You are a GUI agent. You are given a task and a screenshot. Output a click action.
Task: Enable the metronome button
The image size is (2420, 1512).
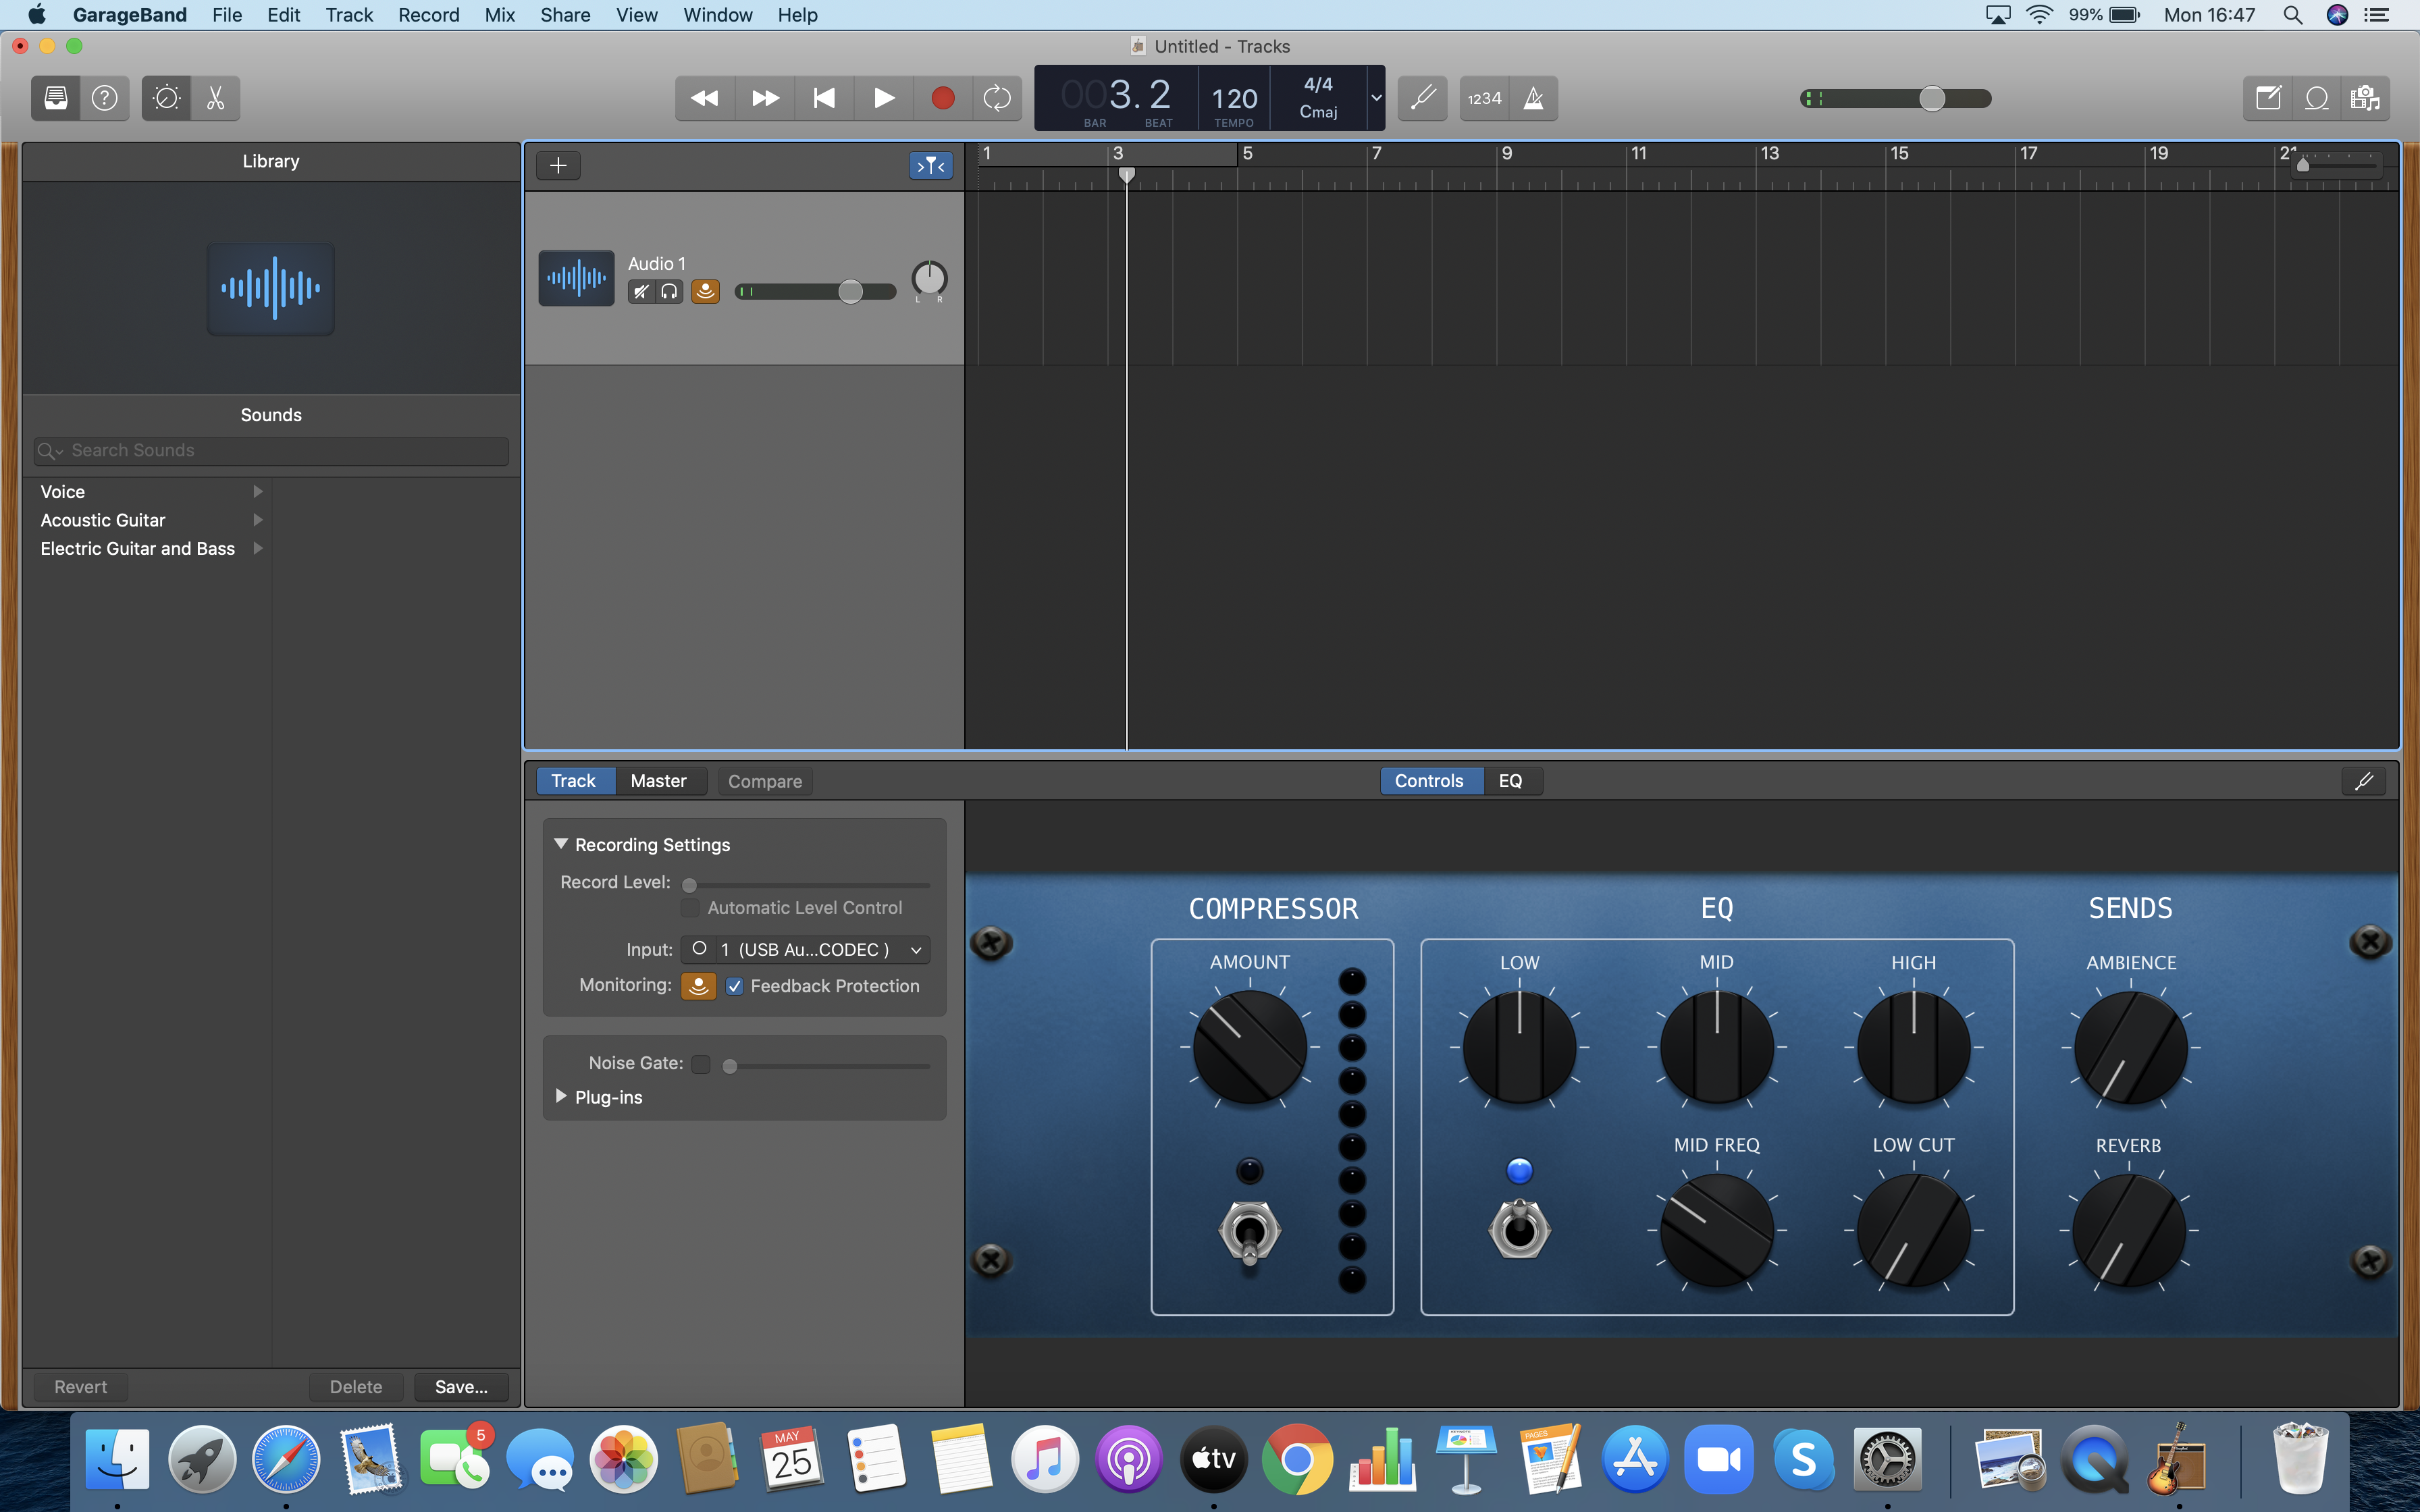click(1533, 98)
